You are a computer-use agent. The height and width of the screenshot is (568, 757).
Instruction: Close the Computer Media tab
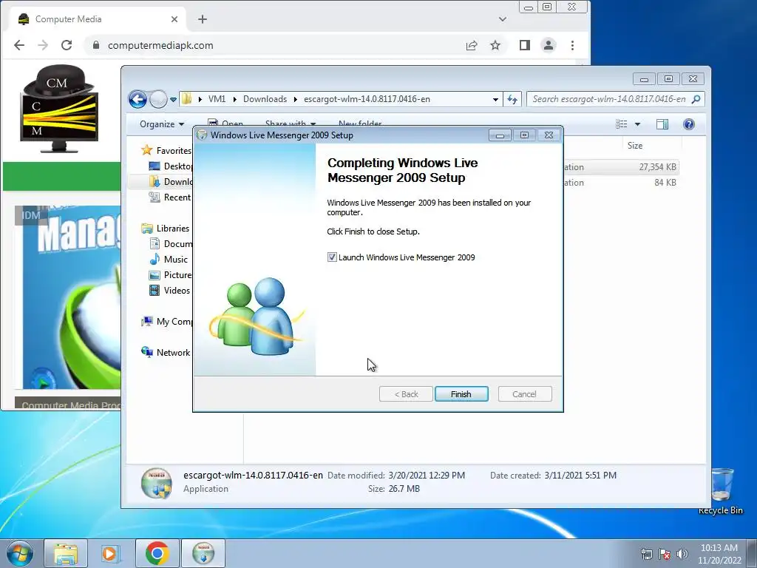[174, 19]
